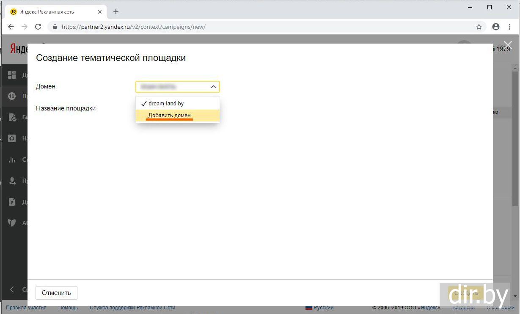Reload the page
This screenshot has height=314, width=520.
click(38, 27)
